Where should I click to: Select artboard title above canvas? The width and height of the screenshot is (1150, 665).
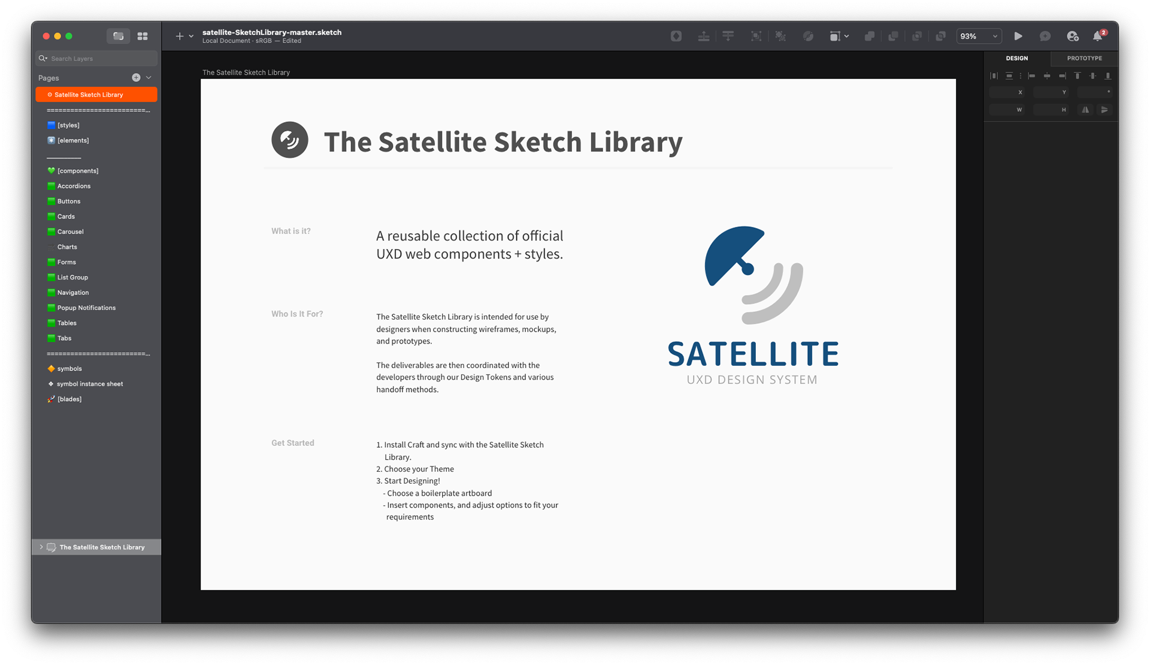[246, 72]
